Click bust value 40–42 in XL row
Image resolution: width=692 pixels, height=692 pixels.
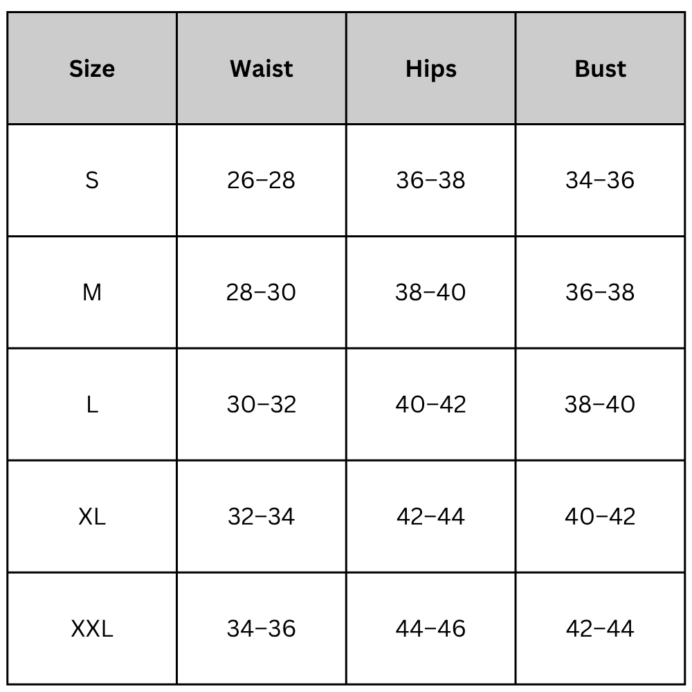click(600, 517)
